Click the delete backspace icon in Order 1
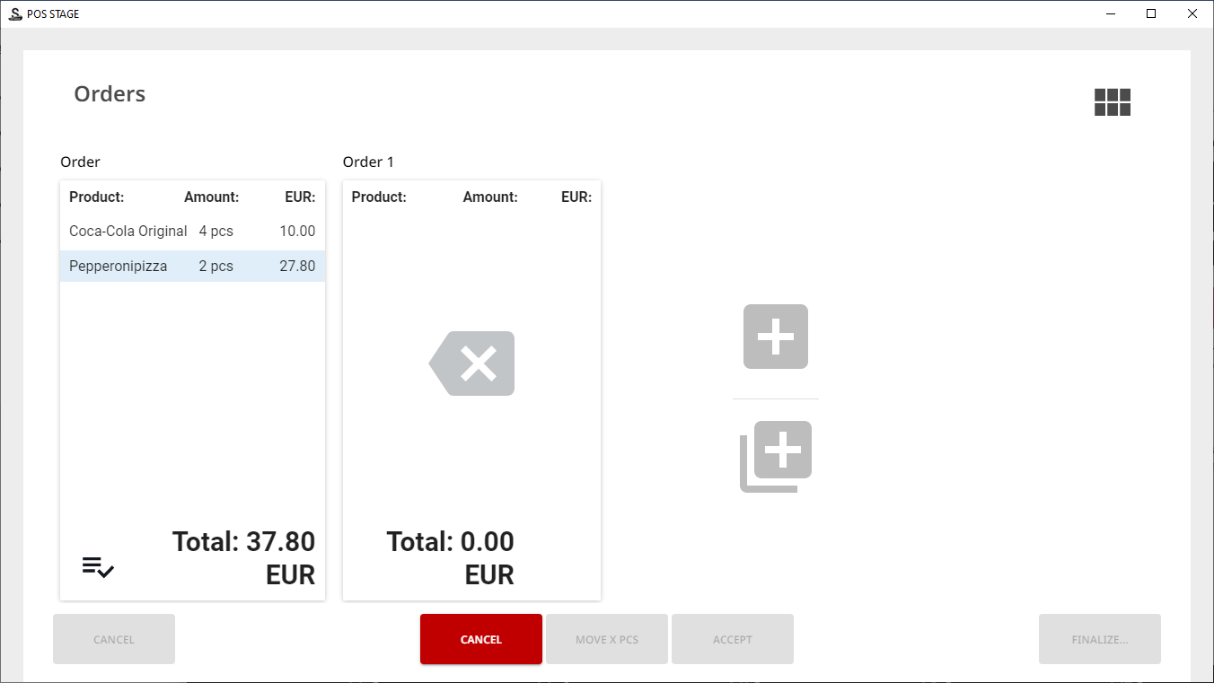 click(472, 363)
